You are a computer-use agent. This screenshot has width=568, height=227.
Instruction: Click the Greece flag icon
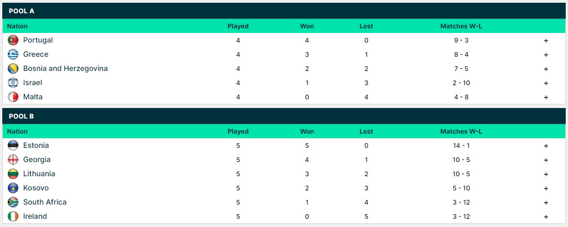pos(13,54)
